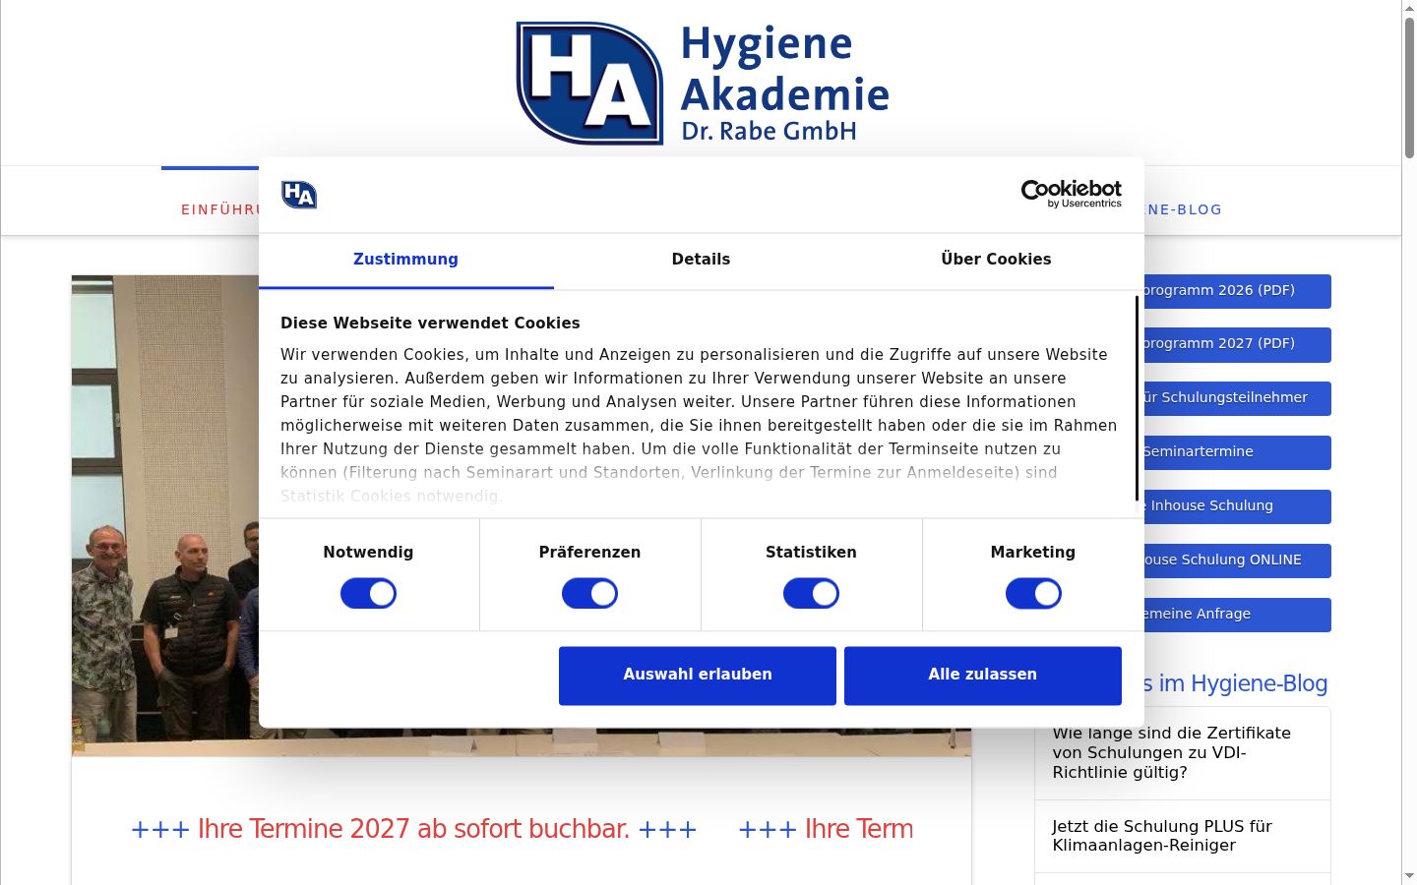This screenshot has height=885, width=1417.
Task: Click the 'Ihre Termine 2027 ab sofort buchbar' ticker
Action: click(413, 829)
